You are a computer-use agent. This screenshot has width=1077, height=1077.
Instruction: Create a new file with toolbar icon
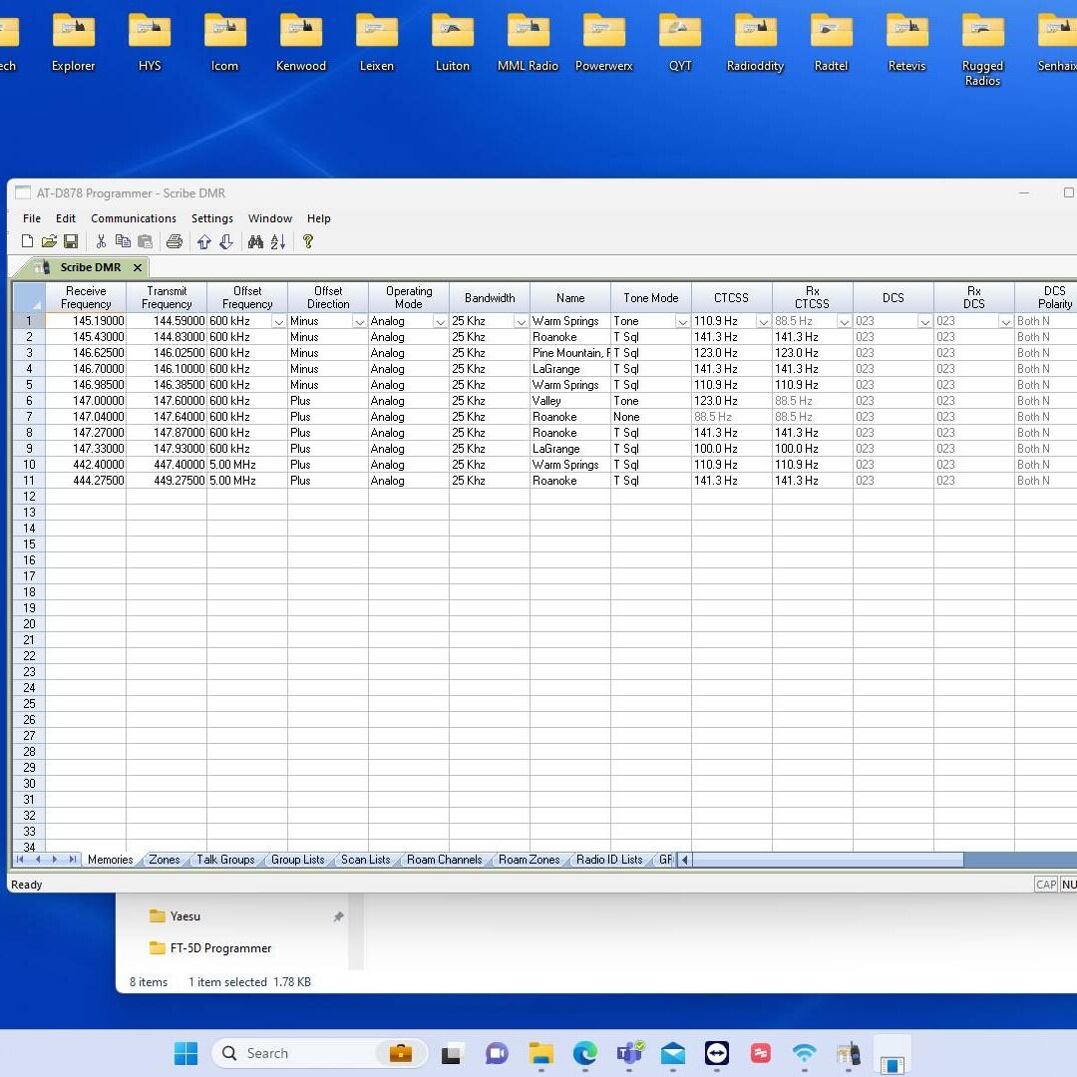28,241
